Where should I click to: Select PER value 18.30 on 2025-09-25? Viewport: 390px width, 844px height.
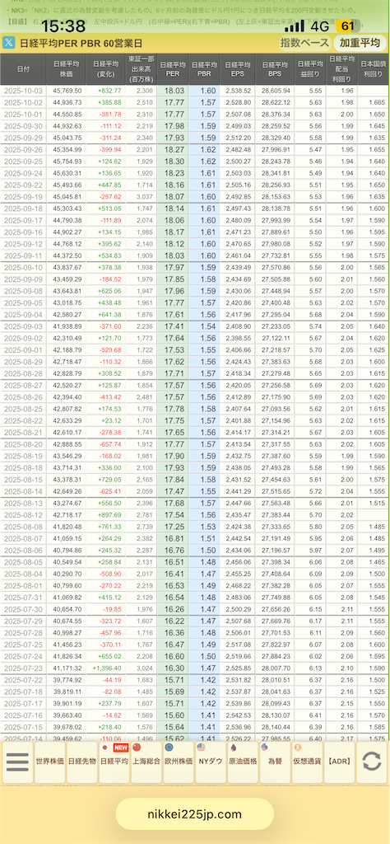[173, 162]
